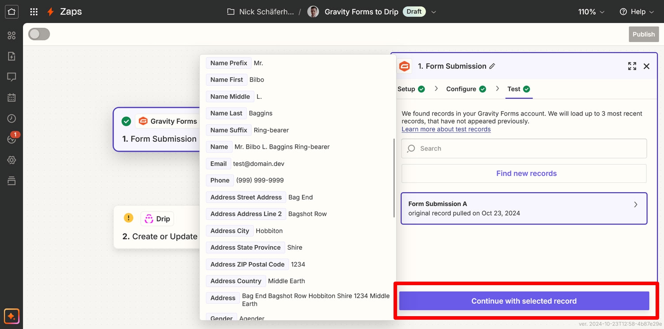The width and height of the screenshot is (664, 329).
Task: Click the green check on Gravity Forms step
Action: coord(126,121)
